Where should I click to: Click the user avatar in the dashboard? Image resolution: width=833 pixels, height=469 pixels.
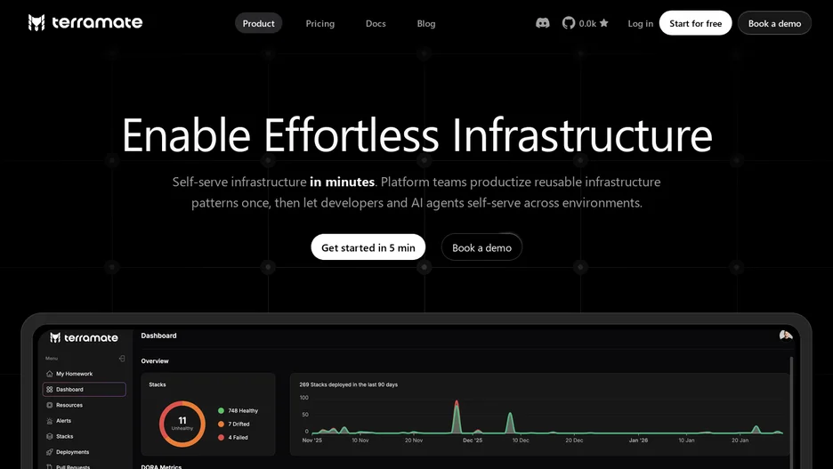pyautogui.click(x=786, y=336)
